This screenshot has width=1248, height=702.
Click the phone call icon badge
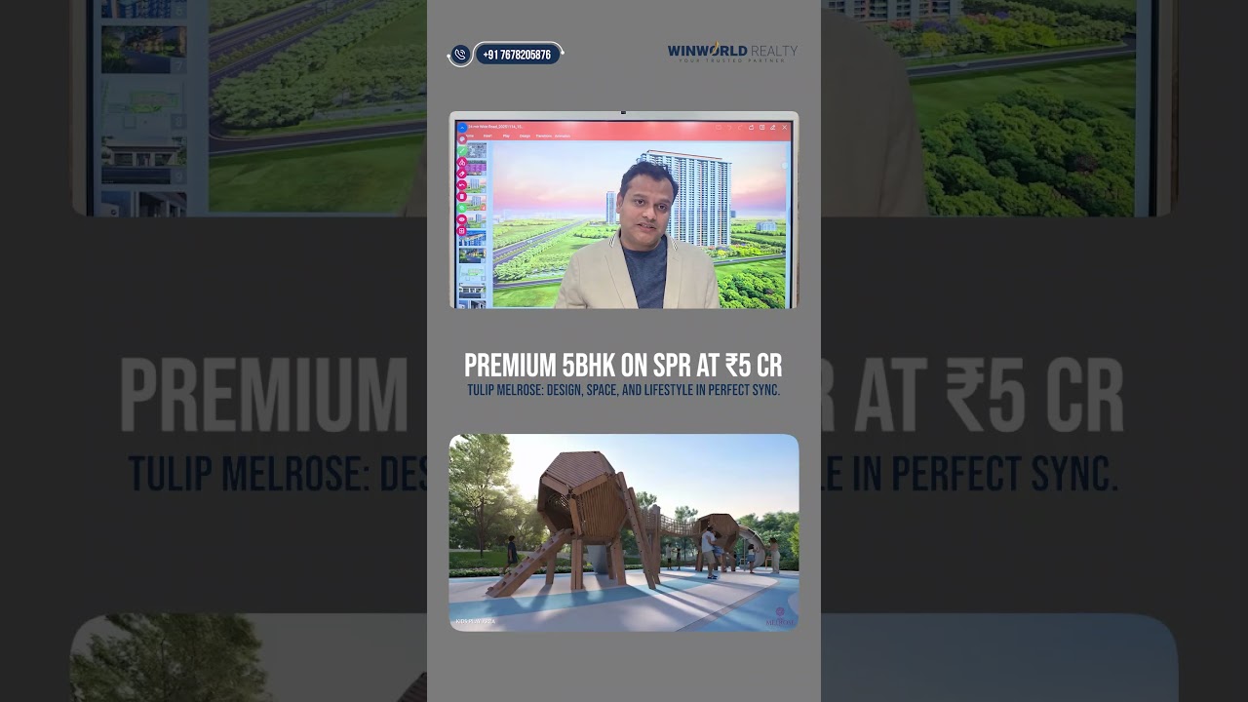[460, 55]
